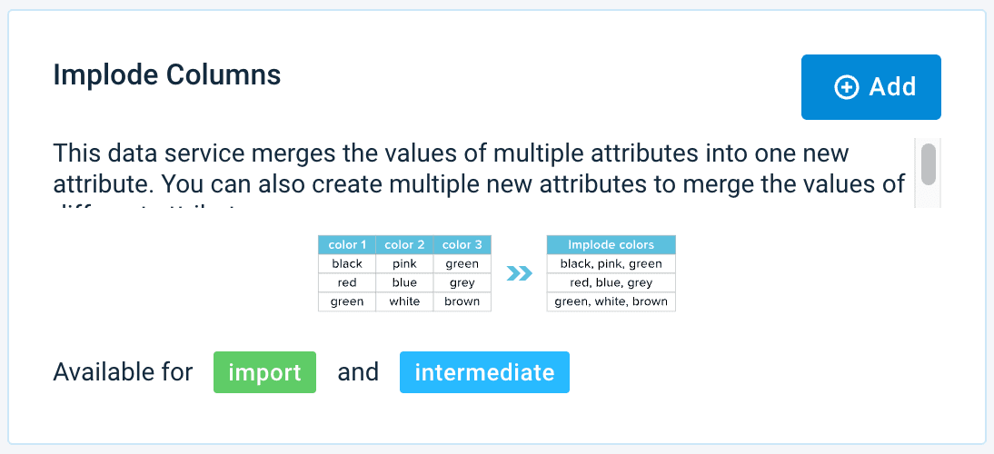Click the 'black, pink, green' result row
This screenshot has height=454, width=994.
pos(611,264)
